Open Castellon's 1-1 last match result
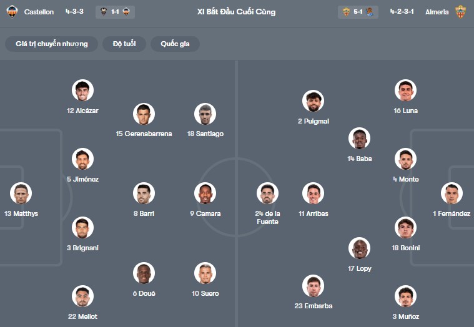Image resolution: width=474 pixels, height=327 pixels. pyautogui.click(x=116, y=12)
